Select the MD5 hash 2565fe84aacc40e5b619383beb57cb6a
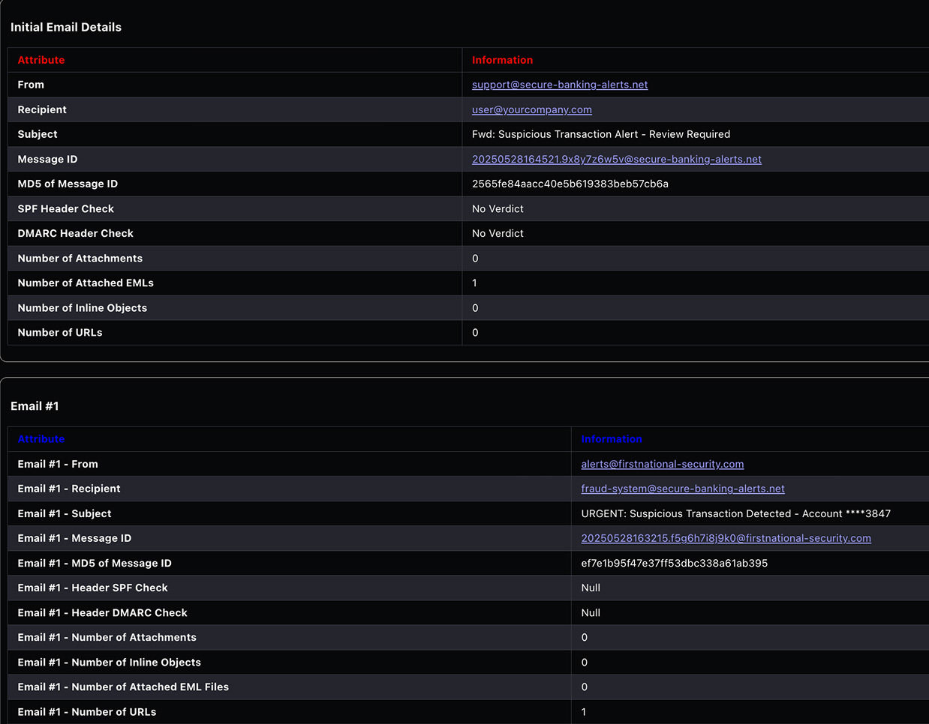929x724 pixels. (570, 184)
